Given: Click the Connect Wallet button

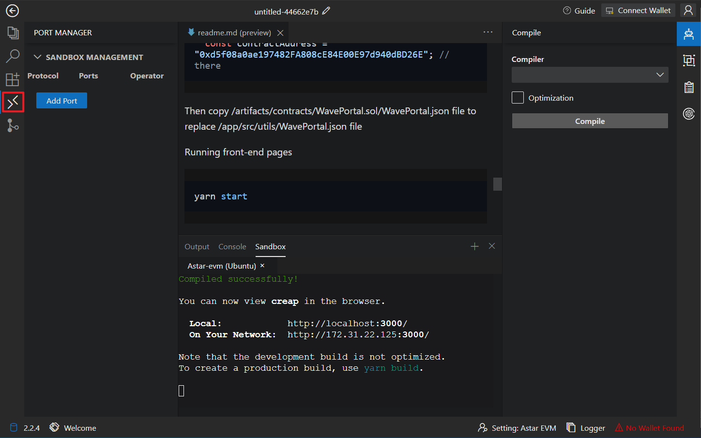Looking at the screenshot, I should tap(638, 11).
